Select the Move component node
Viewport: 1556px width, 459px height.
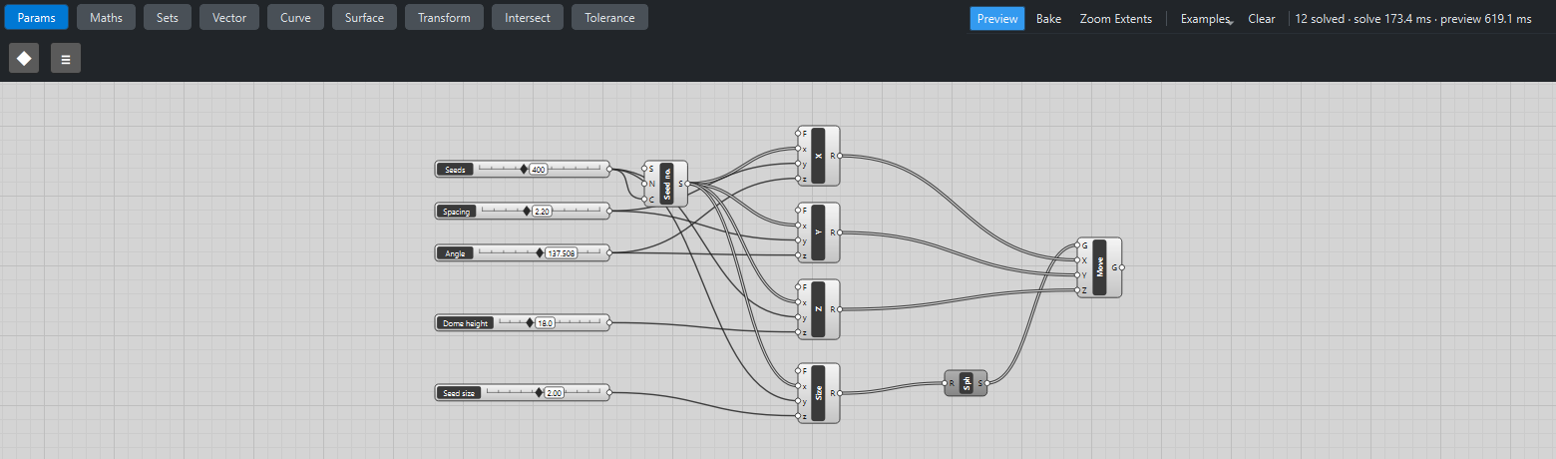tap(1100, 267)
